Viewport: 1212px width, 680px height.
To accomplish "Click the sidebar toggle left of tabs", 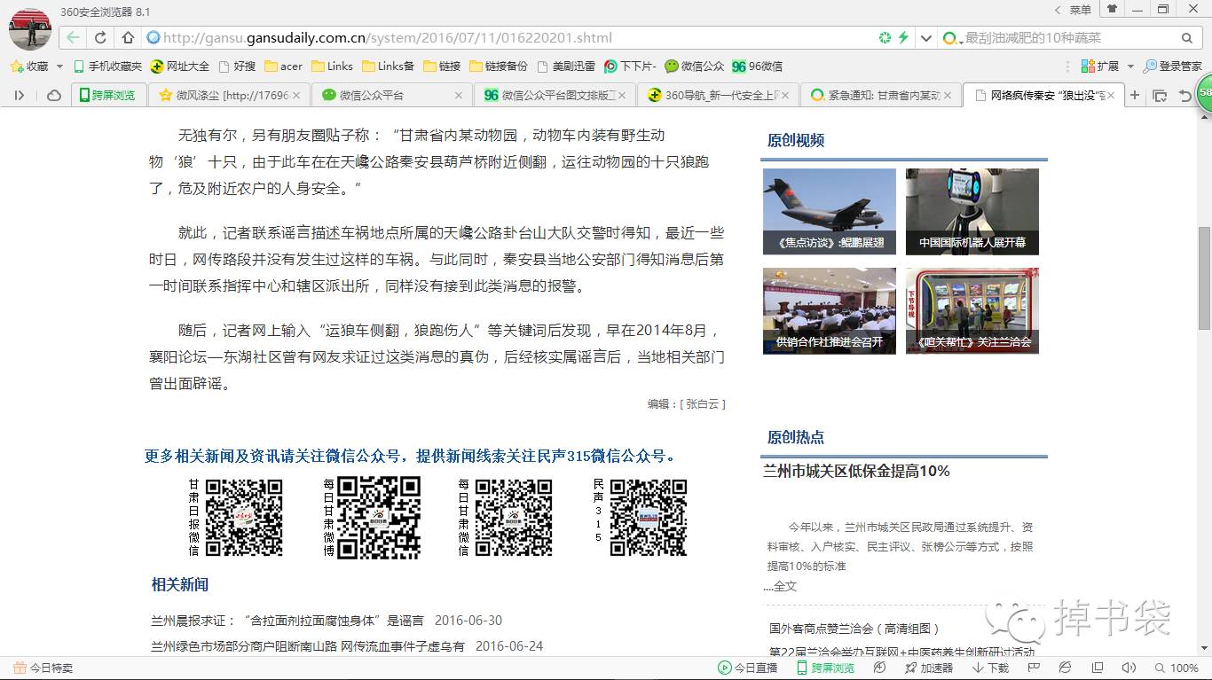I will coord(20,95).
